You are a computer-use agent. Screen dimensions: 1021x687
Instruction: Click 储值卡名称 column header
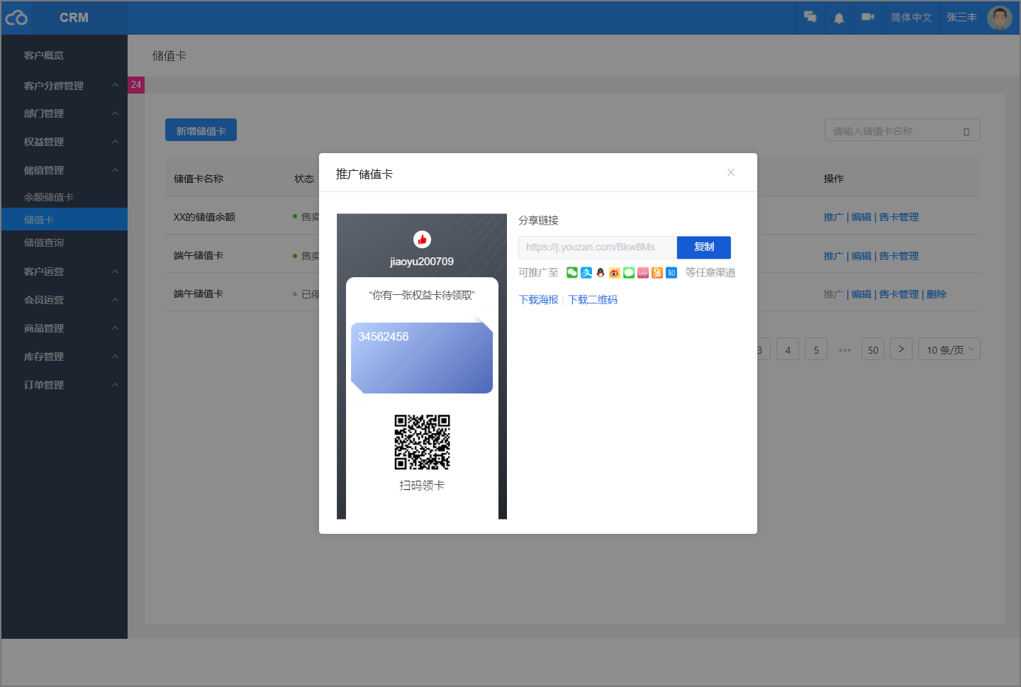199,179
